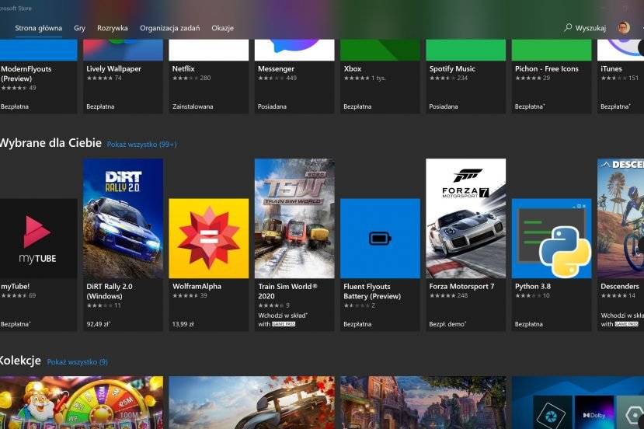Click the Xbox Bezpłatna label
The height and width of the screenshot is (429, 644).
[357, 106]
